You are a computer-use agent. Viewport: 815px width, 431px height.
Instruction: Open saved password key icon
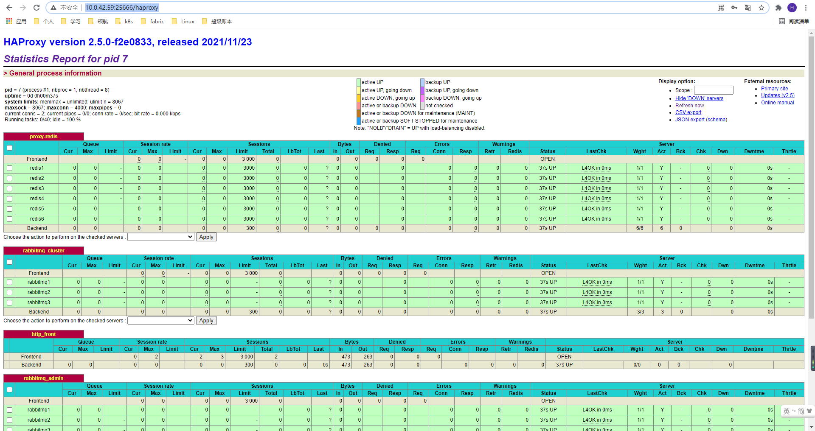click(734, 8)
